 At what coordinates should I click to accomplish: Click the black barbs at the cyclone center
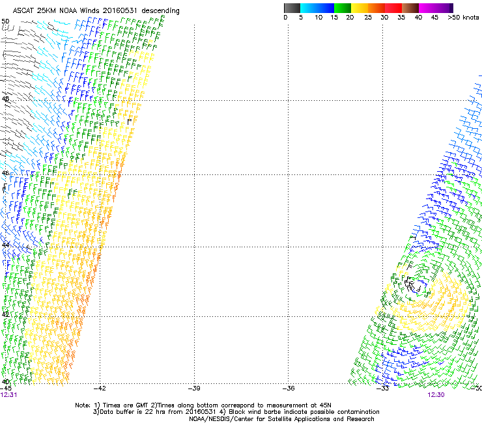(x=411, y=284)
